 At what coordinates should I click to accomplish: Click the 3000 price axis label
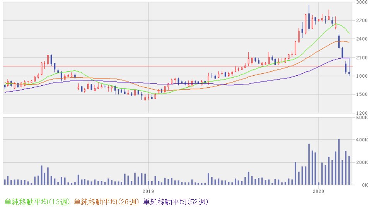(x=362, y=2)
